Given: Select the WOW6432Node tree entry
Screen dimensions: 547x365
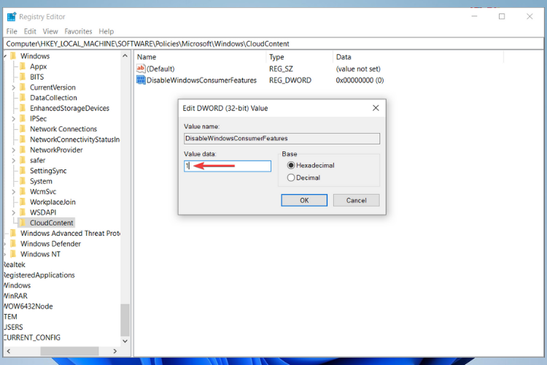Looking at the screenshot, I should click(28, 307).
